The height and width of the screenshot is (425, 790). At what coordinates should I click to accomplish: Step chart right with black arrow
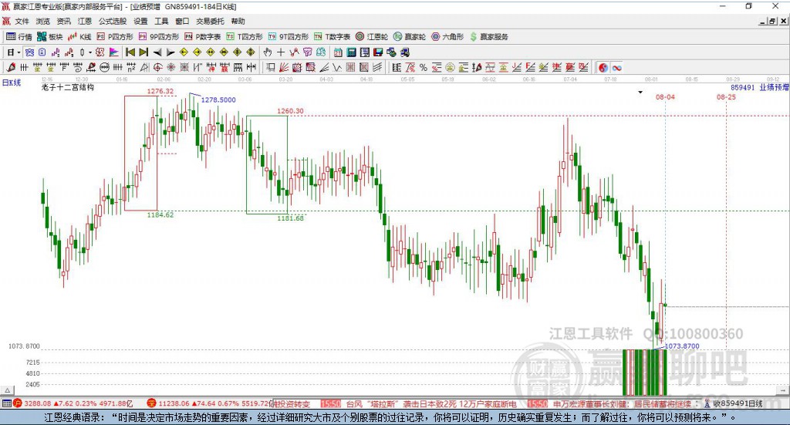click(170, 52)
